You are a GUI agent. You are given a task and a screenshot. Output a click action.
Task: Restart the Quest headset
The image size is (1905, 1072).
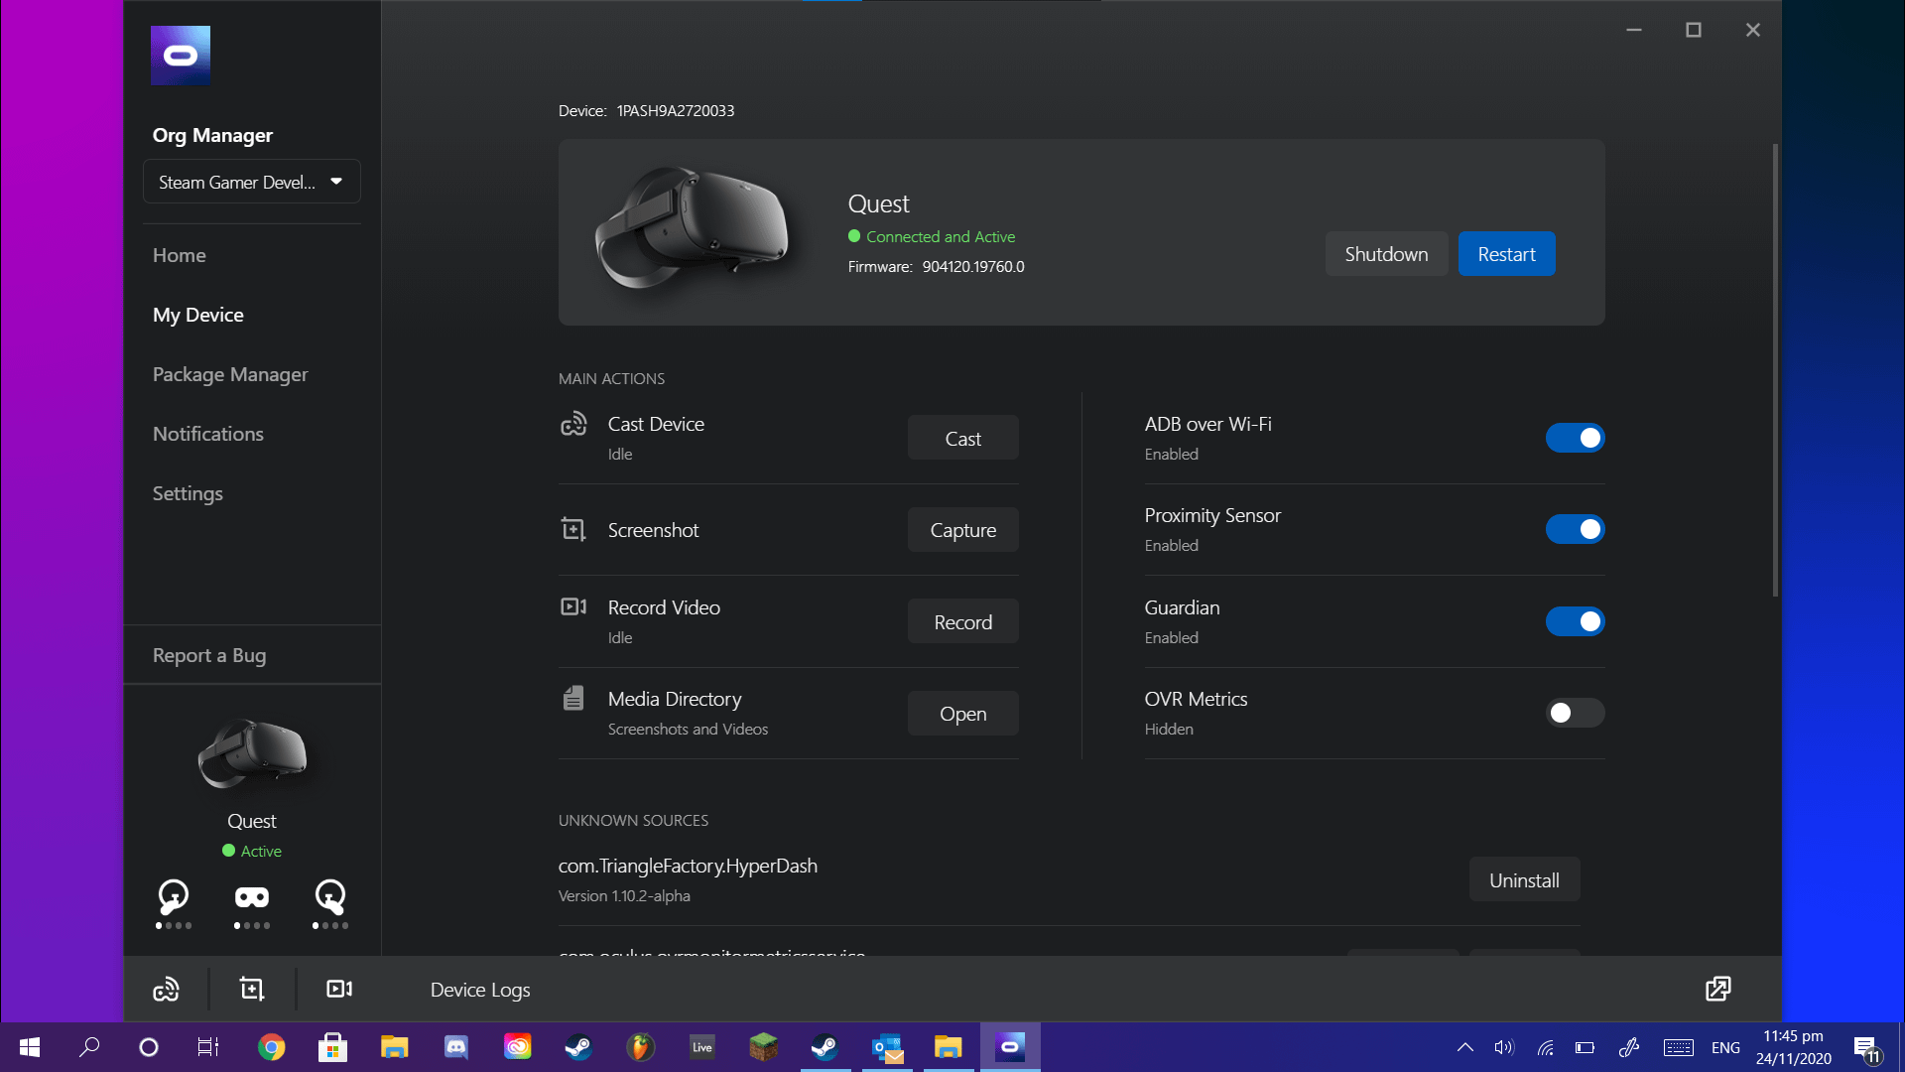tap(1506, 254)
